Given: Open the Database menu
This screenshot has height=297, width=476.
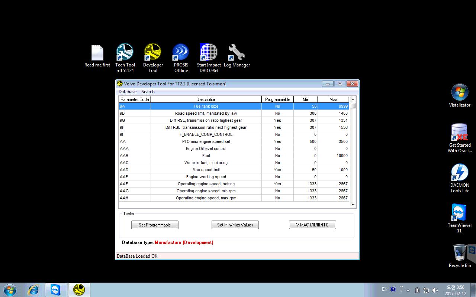Looking at the screenshot, I should [128, 92].
